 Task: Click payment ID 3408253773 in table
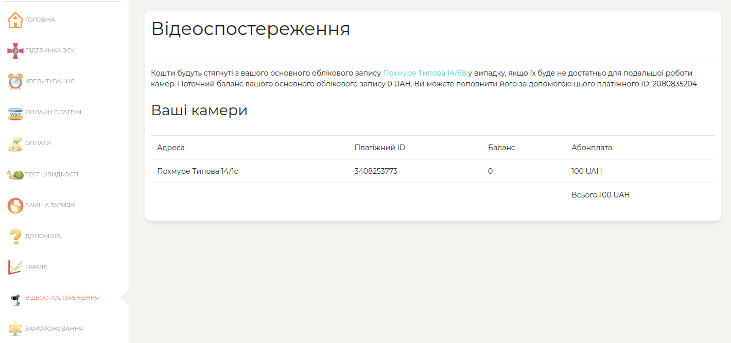pos(376,171)
